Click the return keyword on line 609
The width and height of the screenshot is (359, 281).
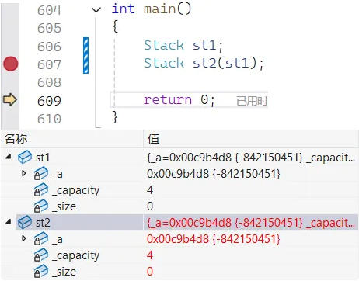click(168, 100)
